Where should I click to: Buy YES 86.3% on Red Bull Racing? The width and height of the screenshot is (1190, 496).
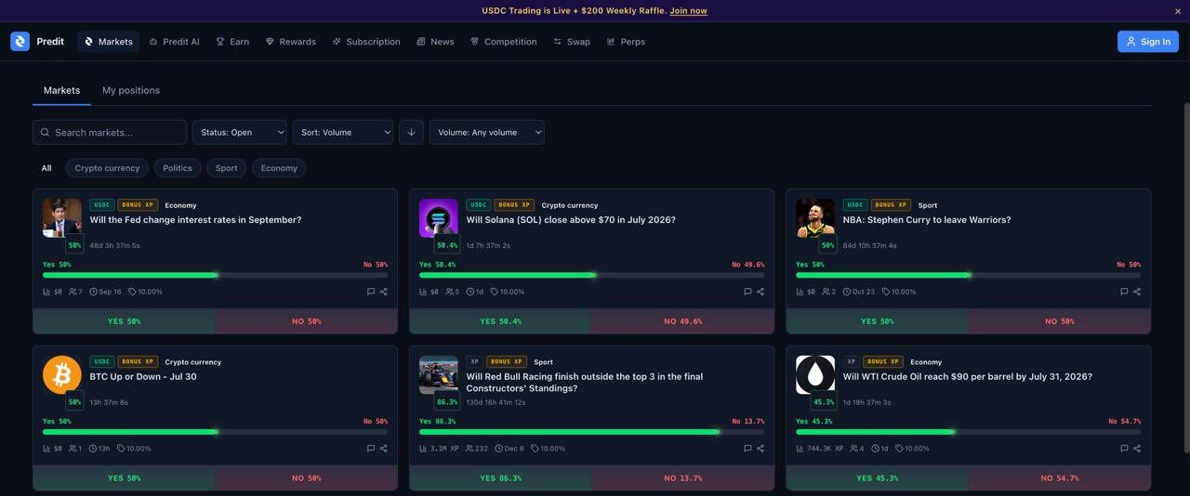(501, 478)
